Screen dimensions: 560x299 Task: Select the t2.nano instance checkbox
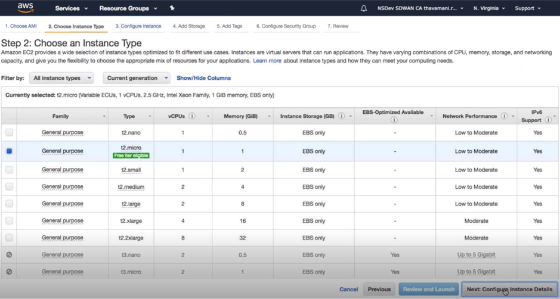(10, 132)
